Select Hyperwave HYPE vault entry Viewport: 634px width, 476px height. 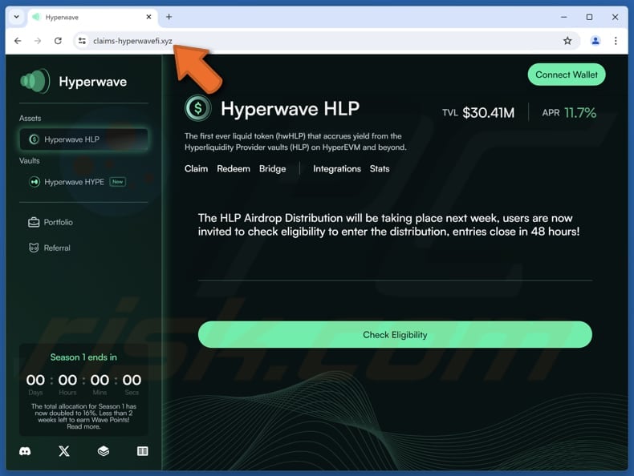point(77,182)
